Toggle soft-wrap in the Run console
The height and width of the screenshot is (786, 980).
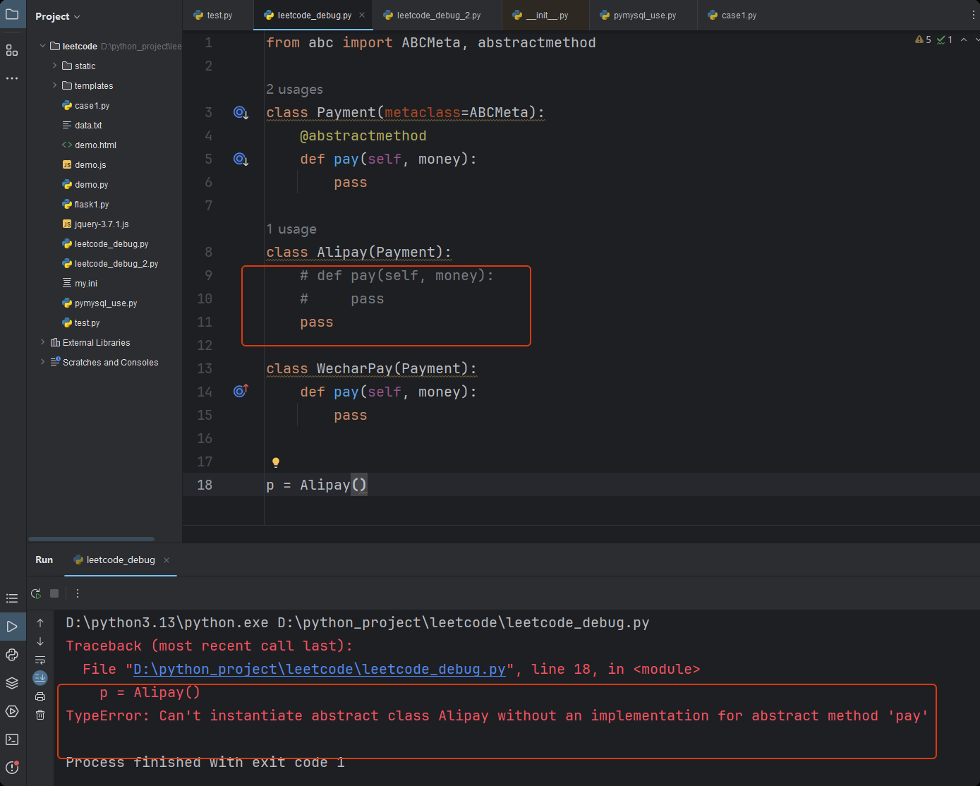[40, 660]
